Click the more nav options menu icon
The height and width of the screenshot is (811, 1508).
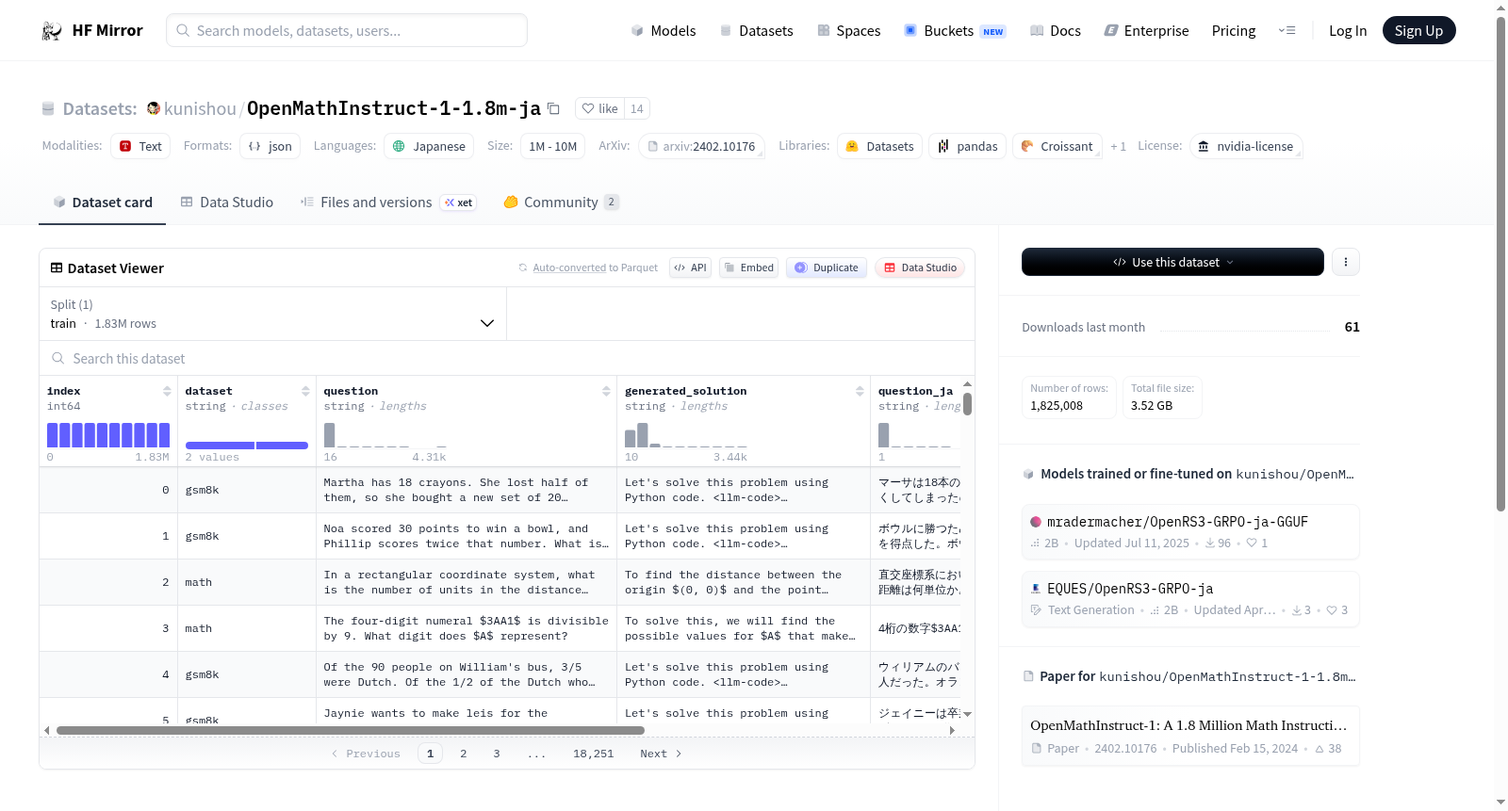tap(1287, 31)
